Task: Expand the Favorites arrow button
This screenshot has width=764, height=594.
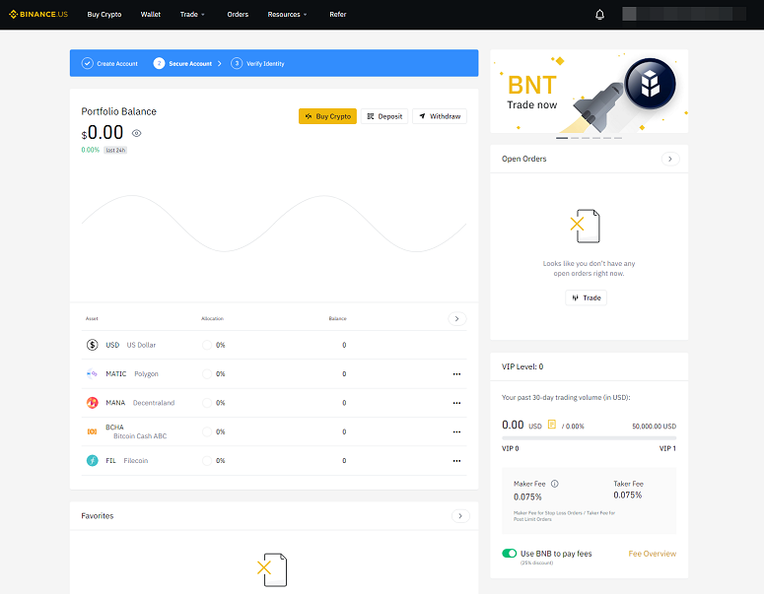Action: [x=460, y=515]
